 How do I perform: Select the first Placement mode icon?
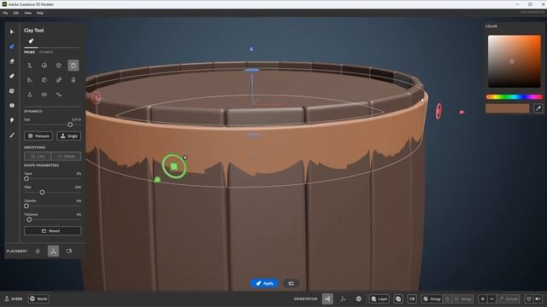pos(38,251)
